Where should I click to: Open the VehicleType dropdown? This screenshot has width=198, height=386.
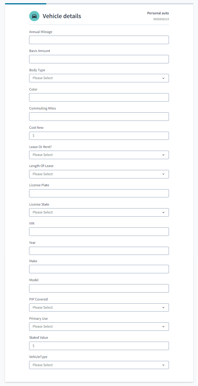99,365
